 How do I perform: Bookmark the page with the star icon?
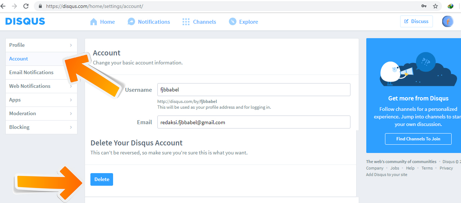(435, 6)
